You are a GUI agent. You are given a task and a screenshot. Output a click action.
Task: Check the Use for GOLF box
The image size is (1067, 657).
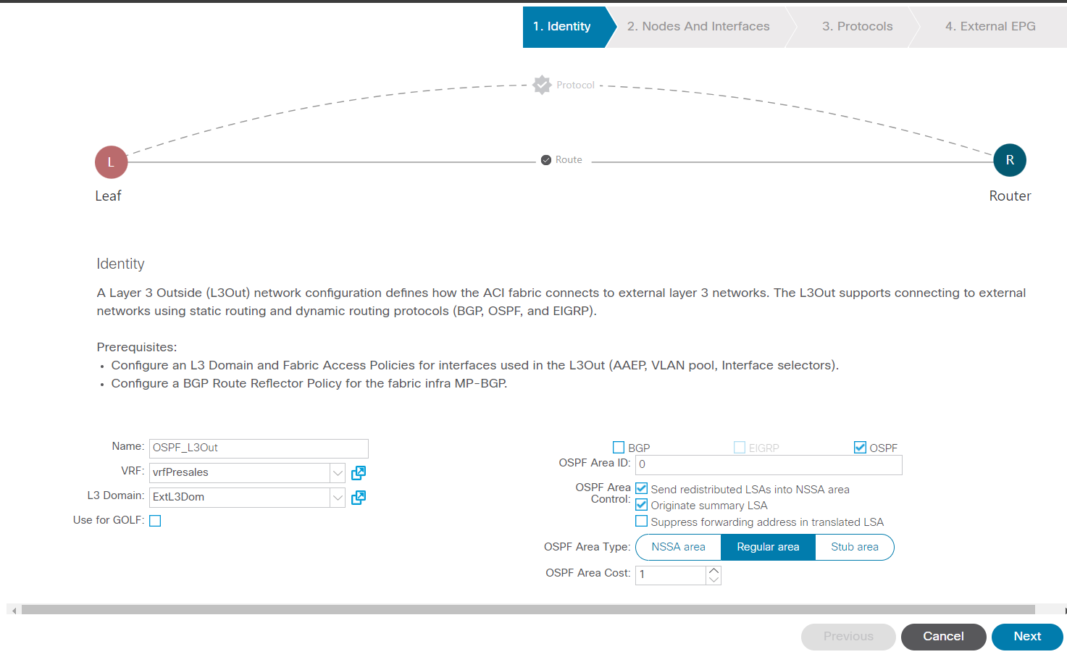click(155, 521)
